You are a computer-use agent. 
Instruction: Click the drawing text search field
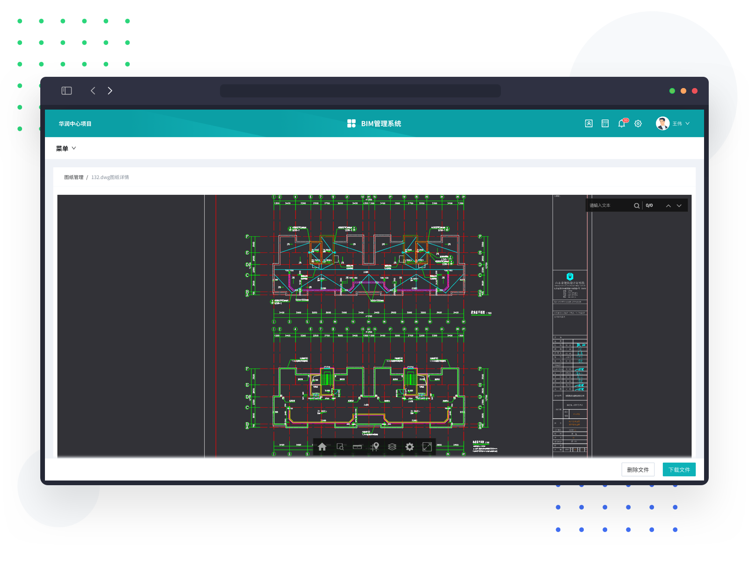[x=610, y=206]
